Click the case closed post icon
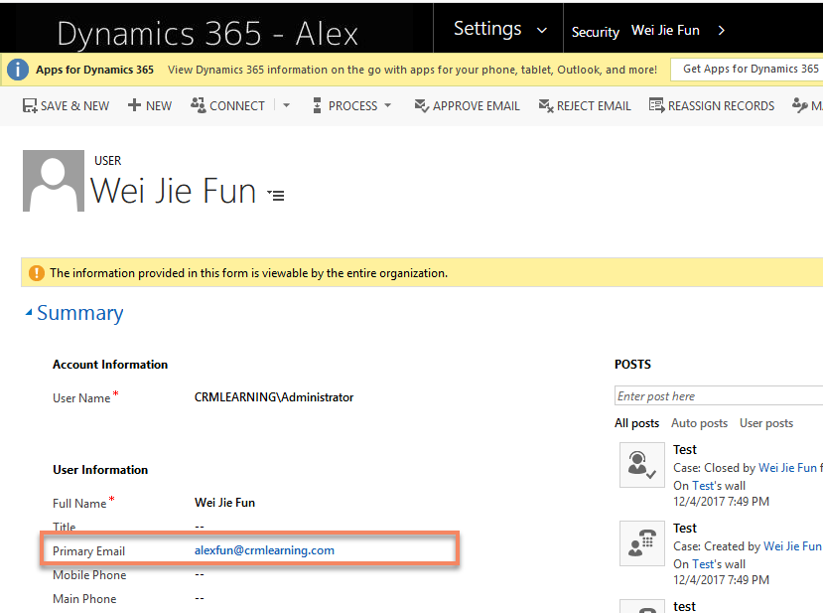823x613 pixels. point(642,465)
